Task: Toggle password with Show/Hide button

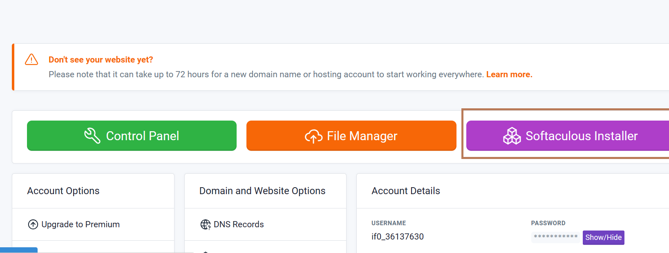Action: [x=603, y=237]
